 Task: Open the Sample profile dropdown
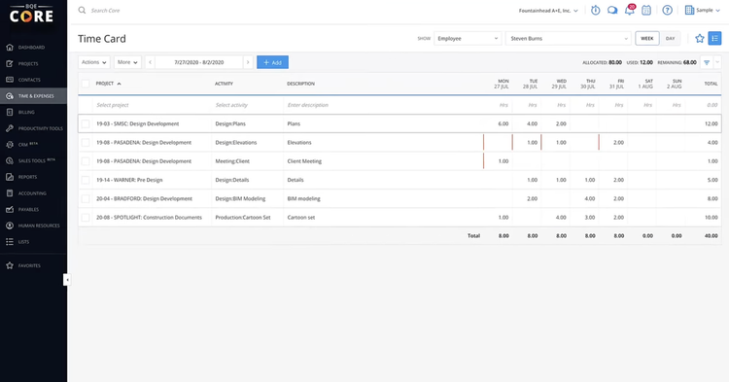pyautogui.click(x=703, y=11)
